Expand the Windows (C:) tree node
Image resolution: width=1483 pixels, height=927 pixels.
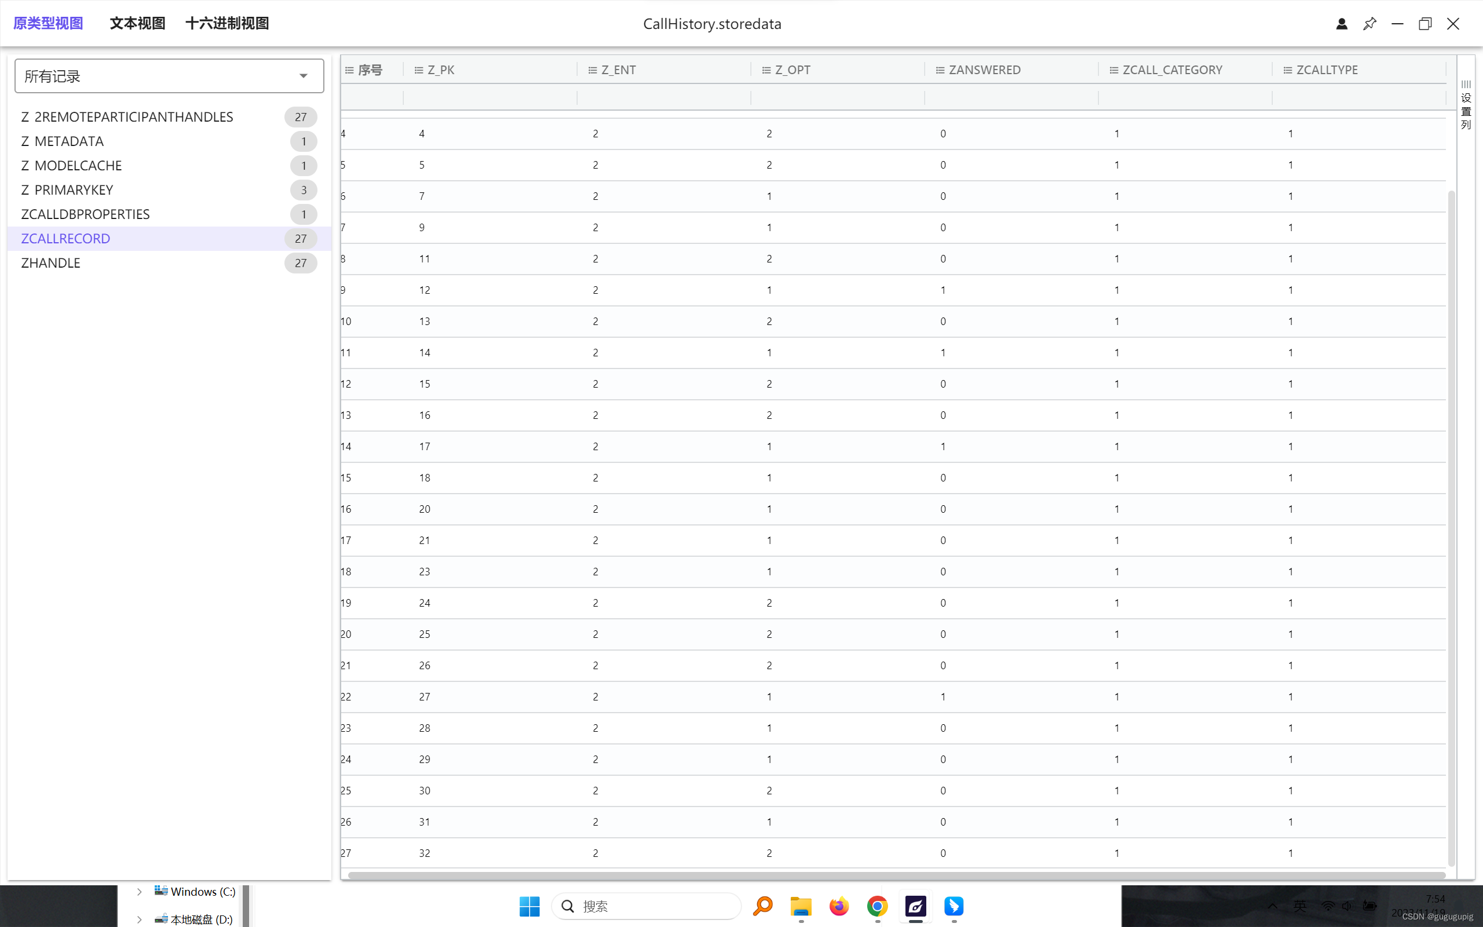140,892
